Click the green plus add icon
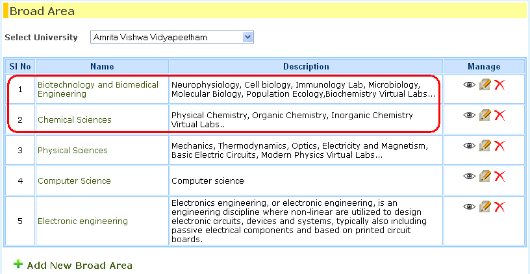 click(x=18, y=264)
